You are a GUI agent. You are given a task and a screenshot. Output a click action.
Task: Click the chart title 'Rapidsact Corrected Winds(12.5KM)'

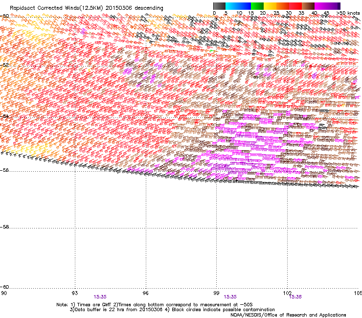pos(56,8)
